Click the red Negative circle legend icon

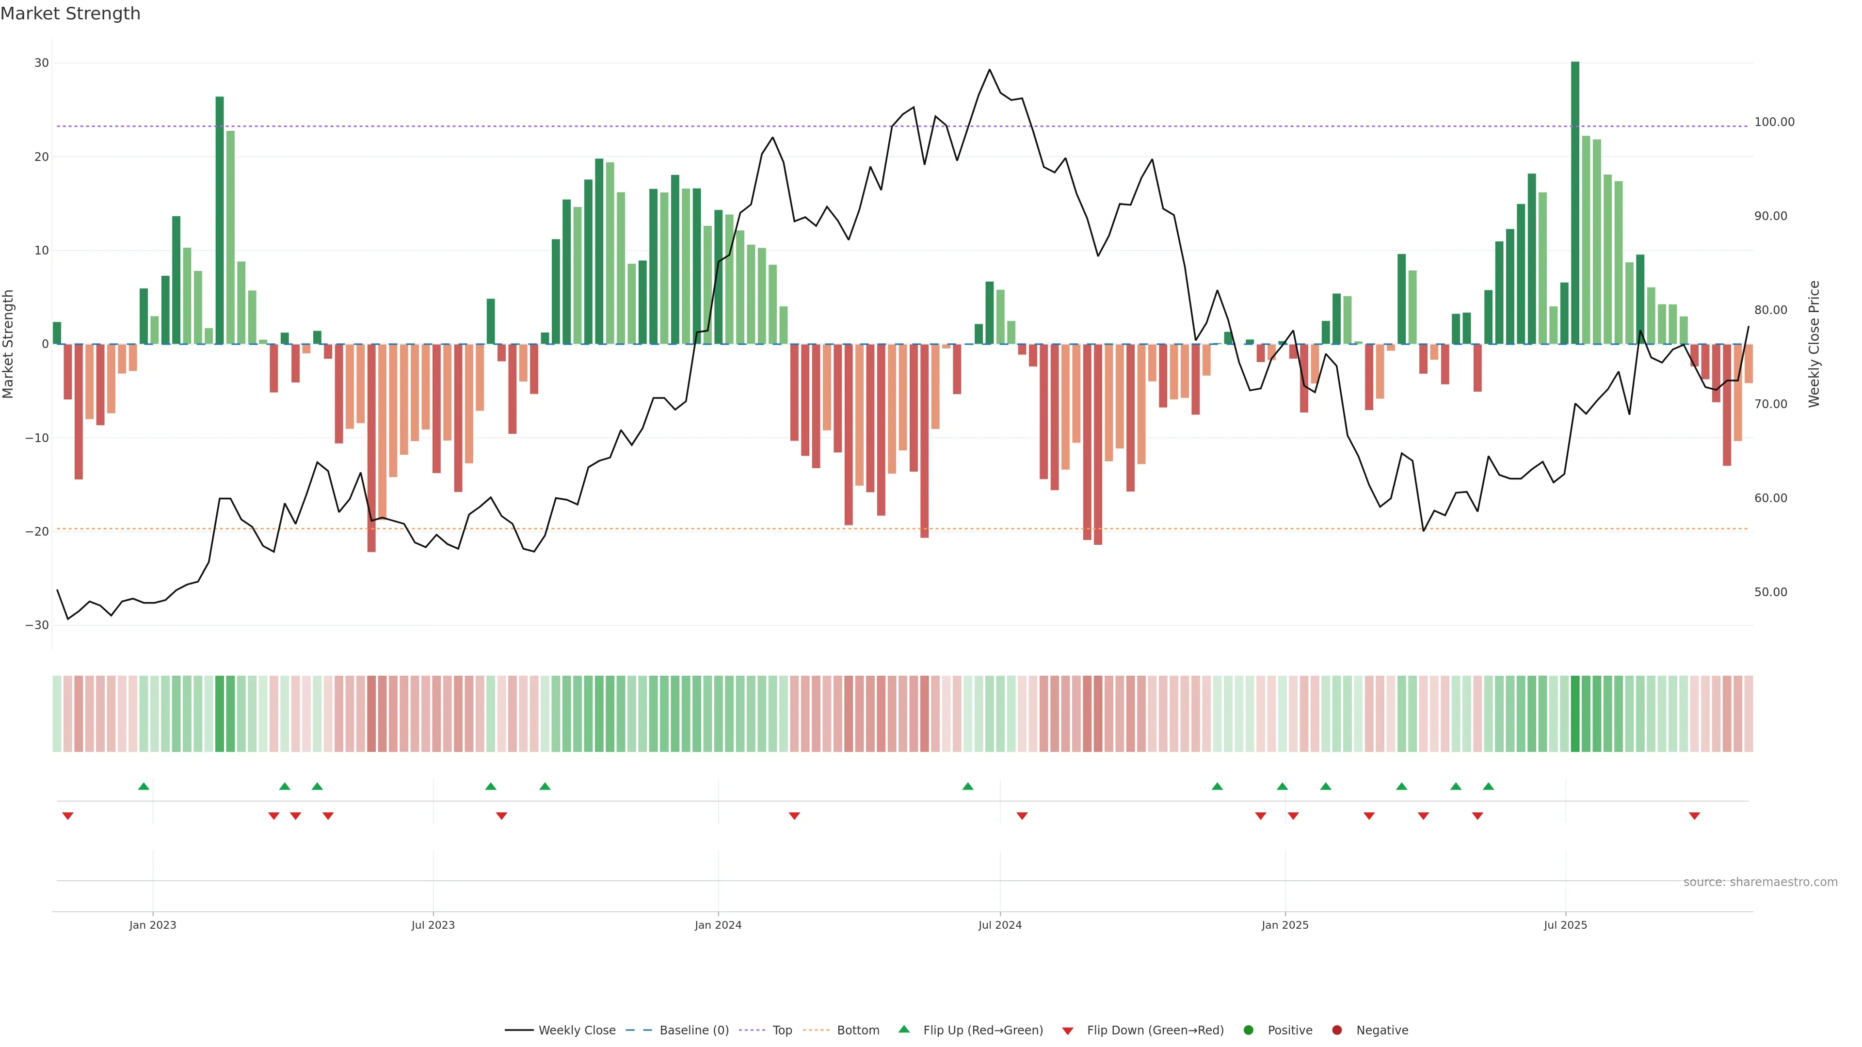pos(1336,1030)
